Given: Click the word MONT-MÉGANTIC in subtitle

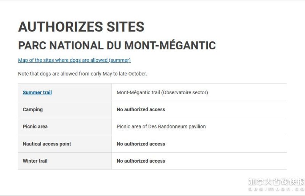Looking at the screenshot, I should tap(170, 46).
